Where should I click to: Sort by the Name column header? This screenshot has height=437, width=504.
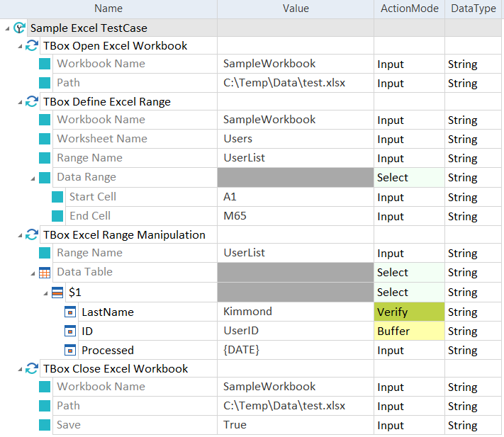click(108, 8)
